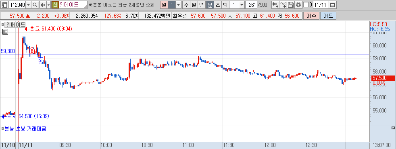The image size is (396, 149).
Task: Click the LC:5.50 indicator text
Action: point(378,24)
